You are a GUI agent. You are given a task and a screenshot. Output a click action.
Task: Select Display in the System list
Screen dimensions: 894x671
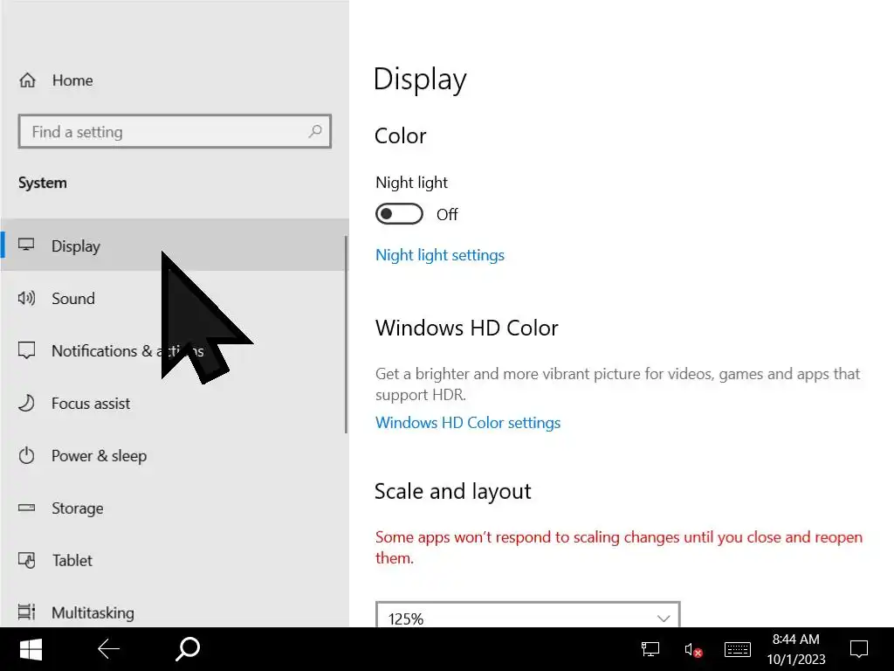[175, 246]
